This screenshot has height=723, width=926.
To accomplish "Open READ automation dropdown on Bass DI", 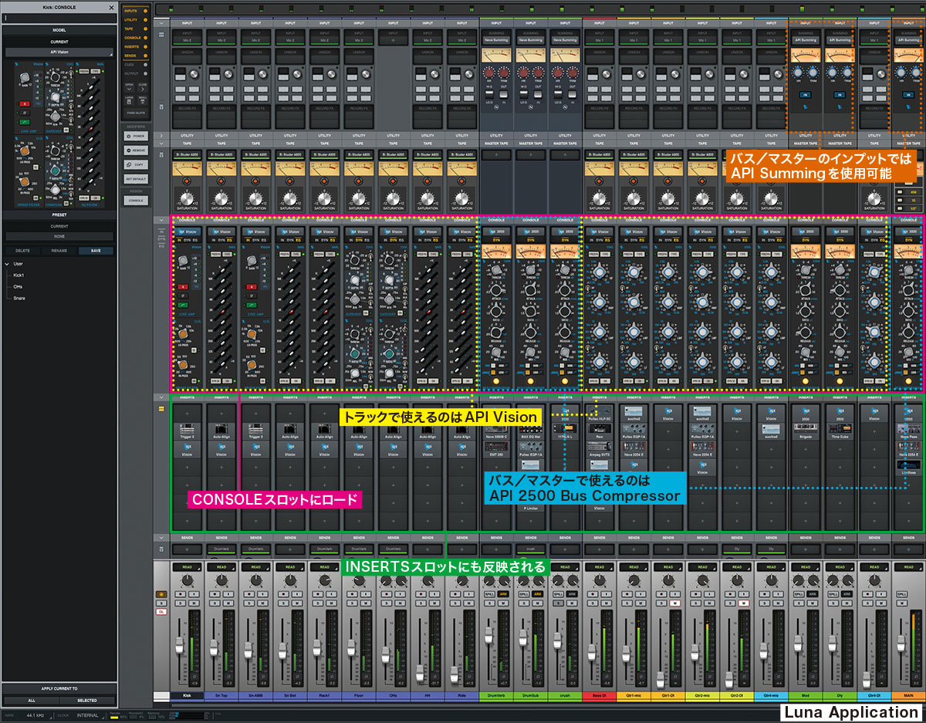I will (x=599, y=566).
